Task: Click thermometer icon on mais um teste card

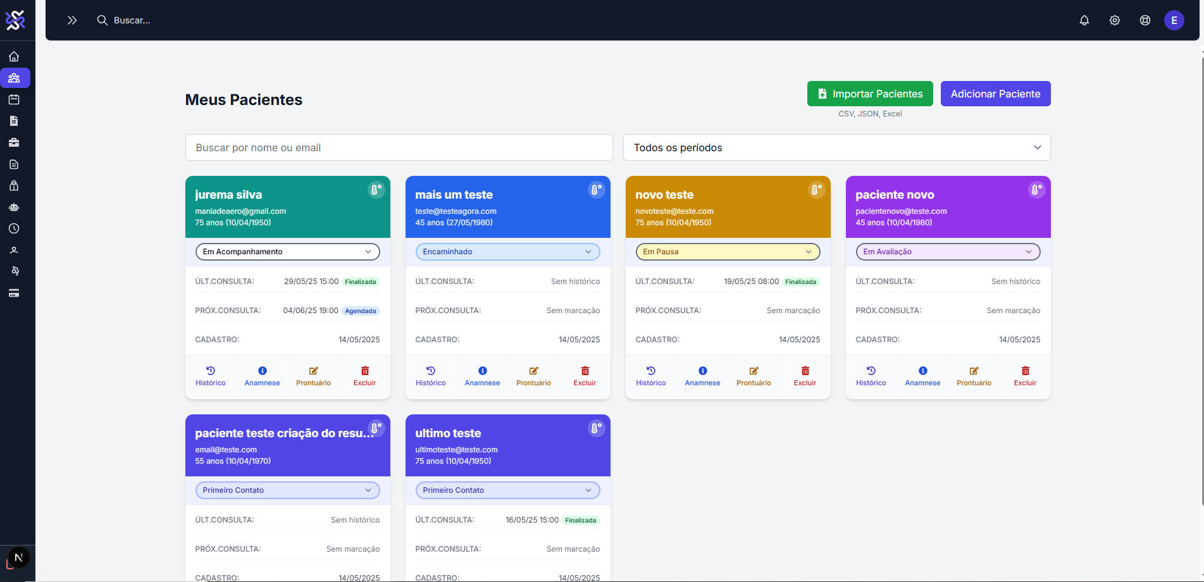Action: (597, 190)
